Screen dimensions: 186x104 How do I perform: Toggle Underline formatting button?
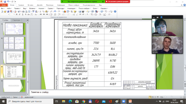tap(23, 14)
